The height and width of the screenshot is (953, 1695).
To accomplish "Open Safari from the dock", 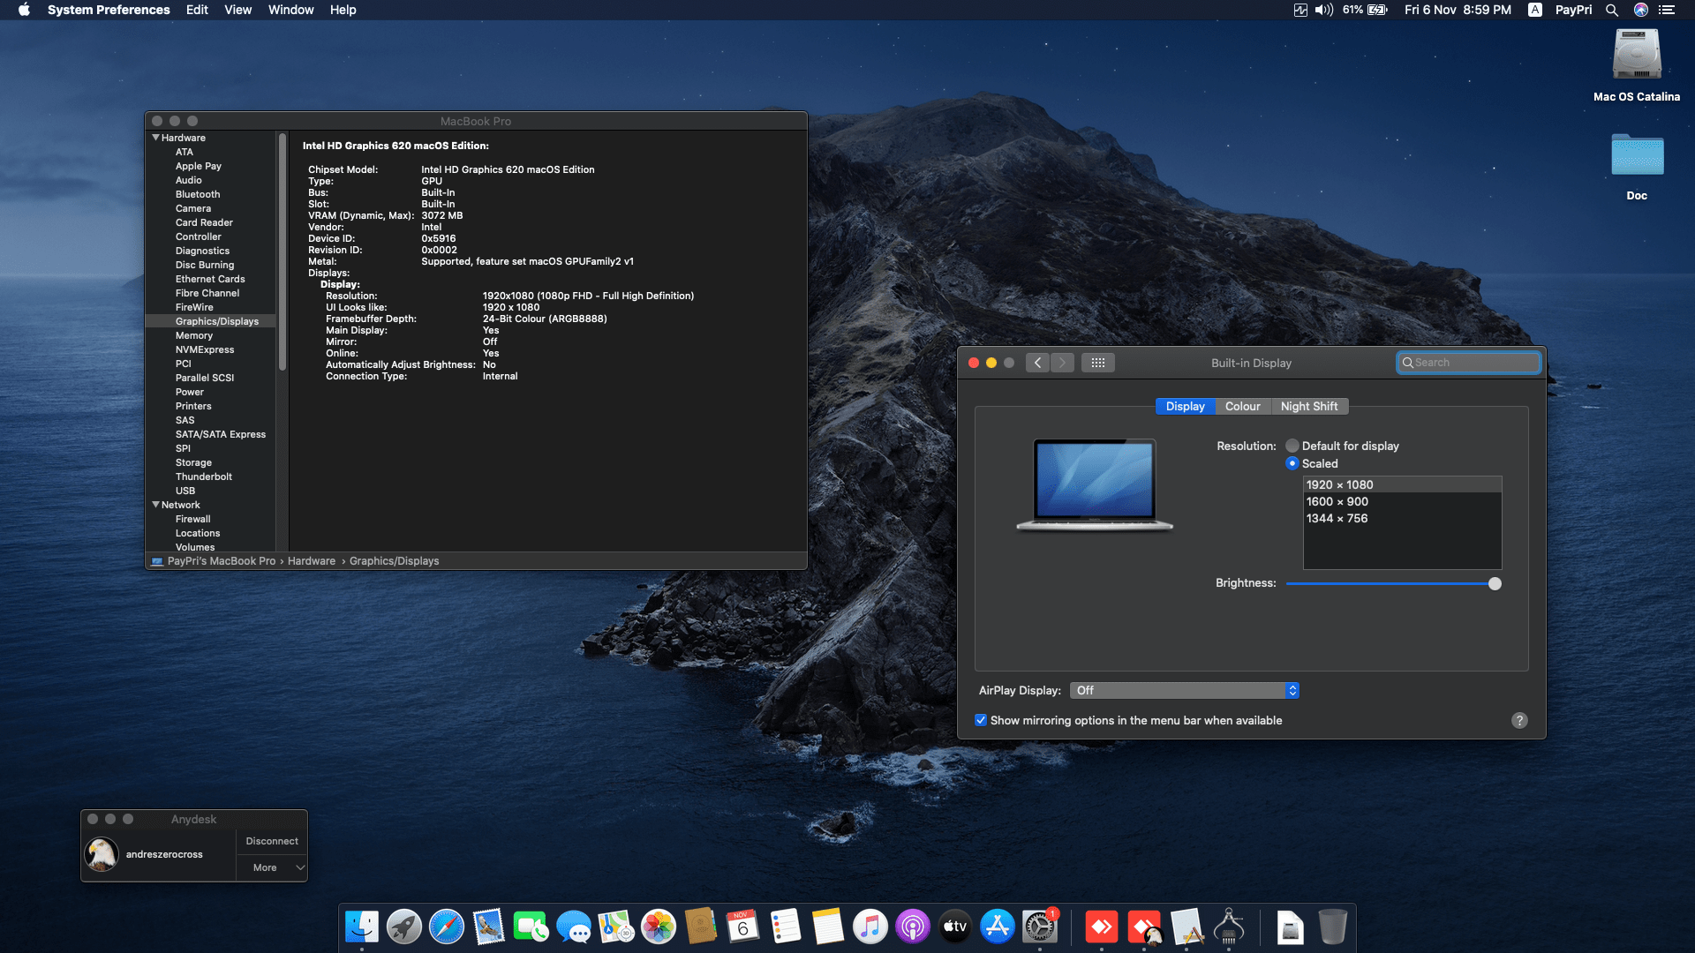I will pos(447,927).
